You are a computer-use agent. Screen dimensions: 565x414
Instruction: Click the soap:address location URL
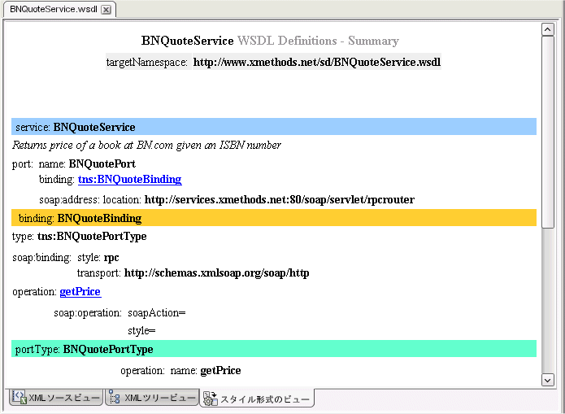pos(280,199)
